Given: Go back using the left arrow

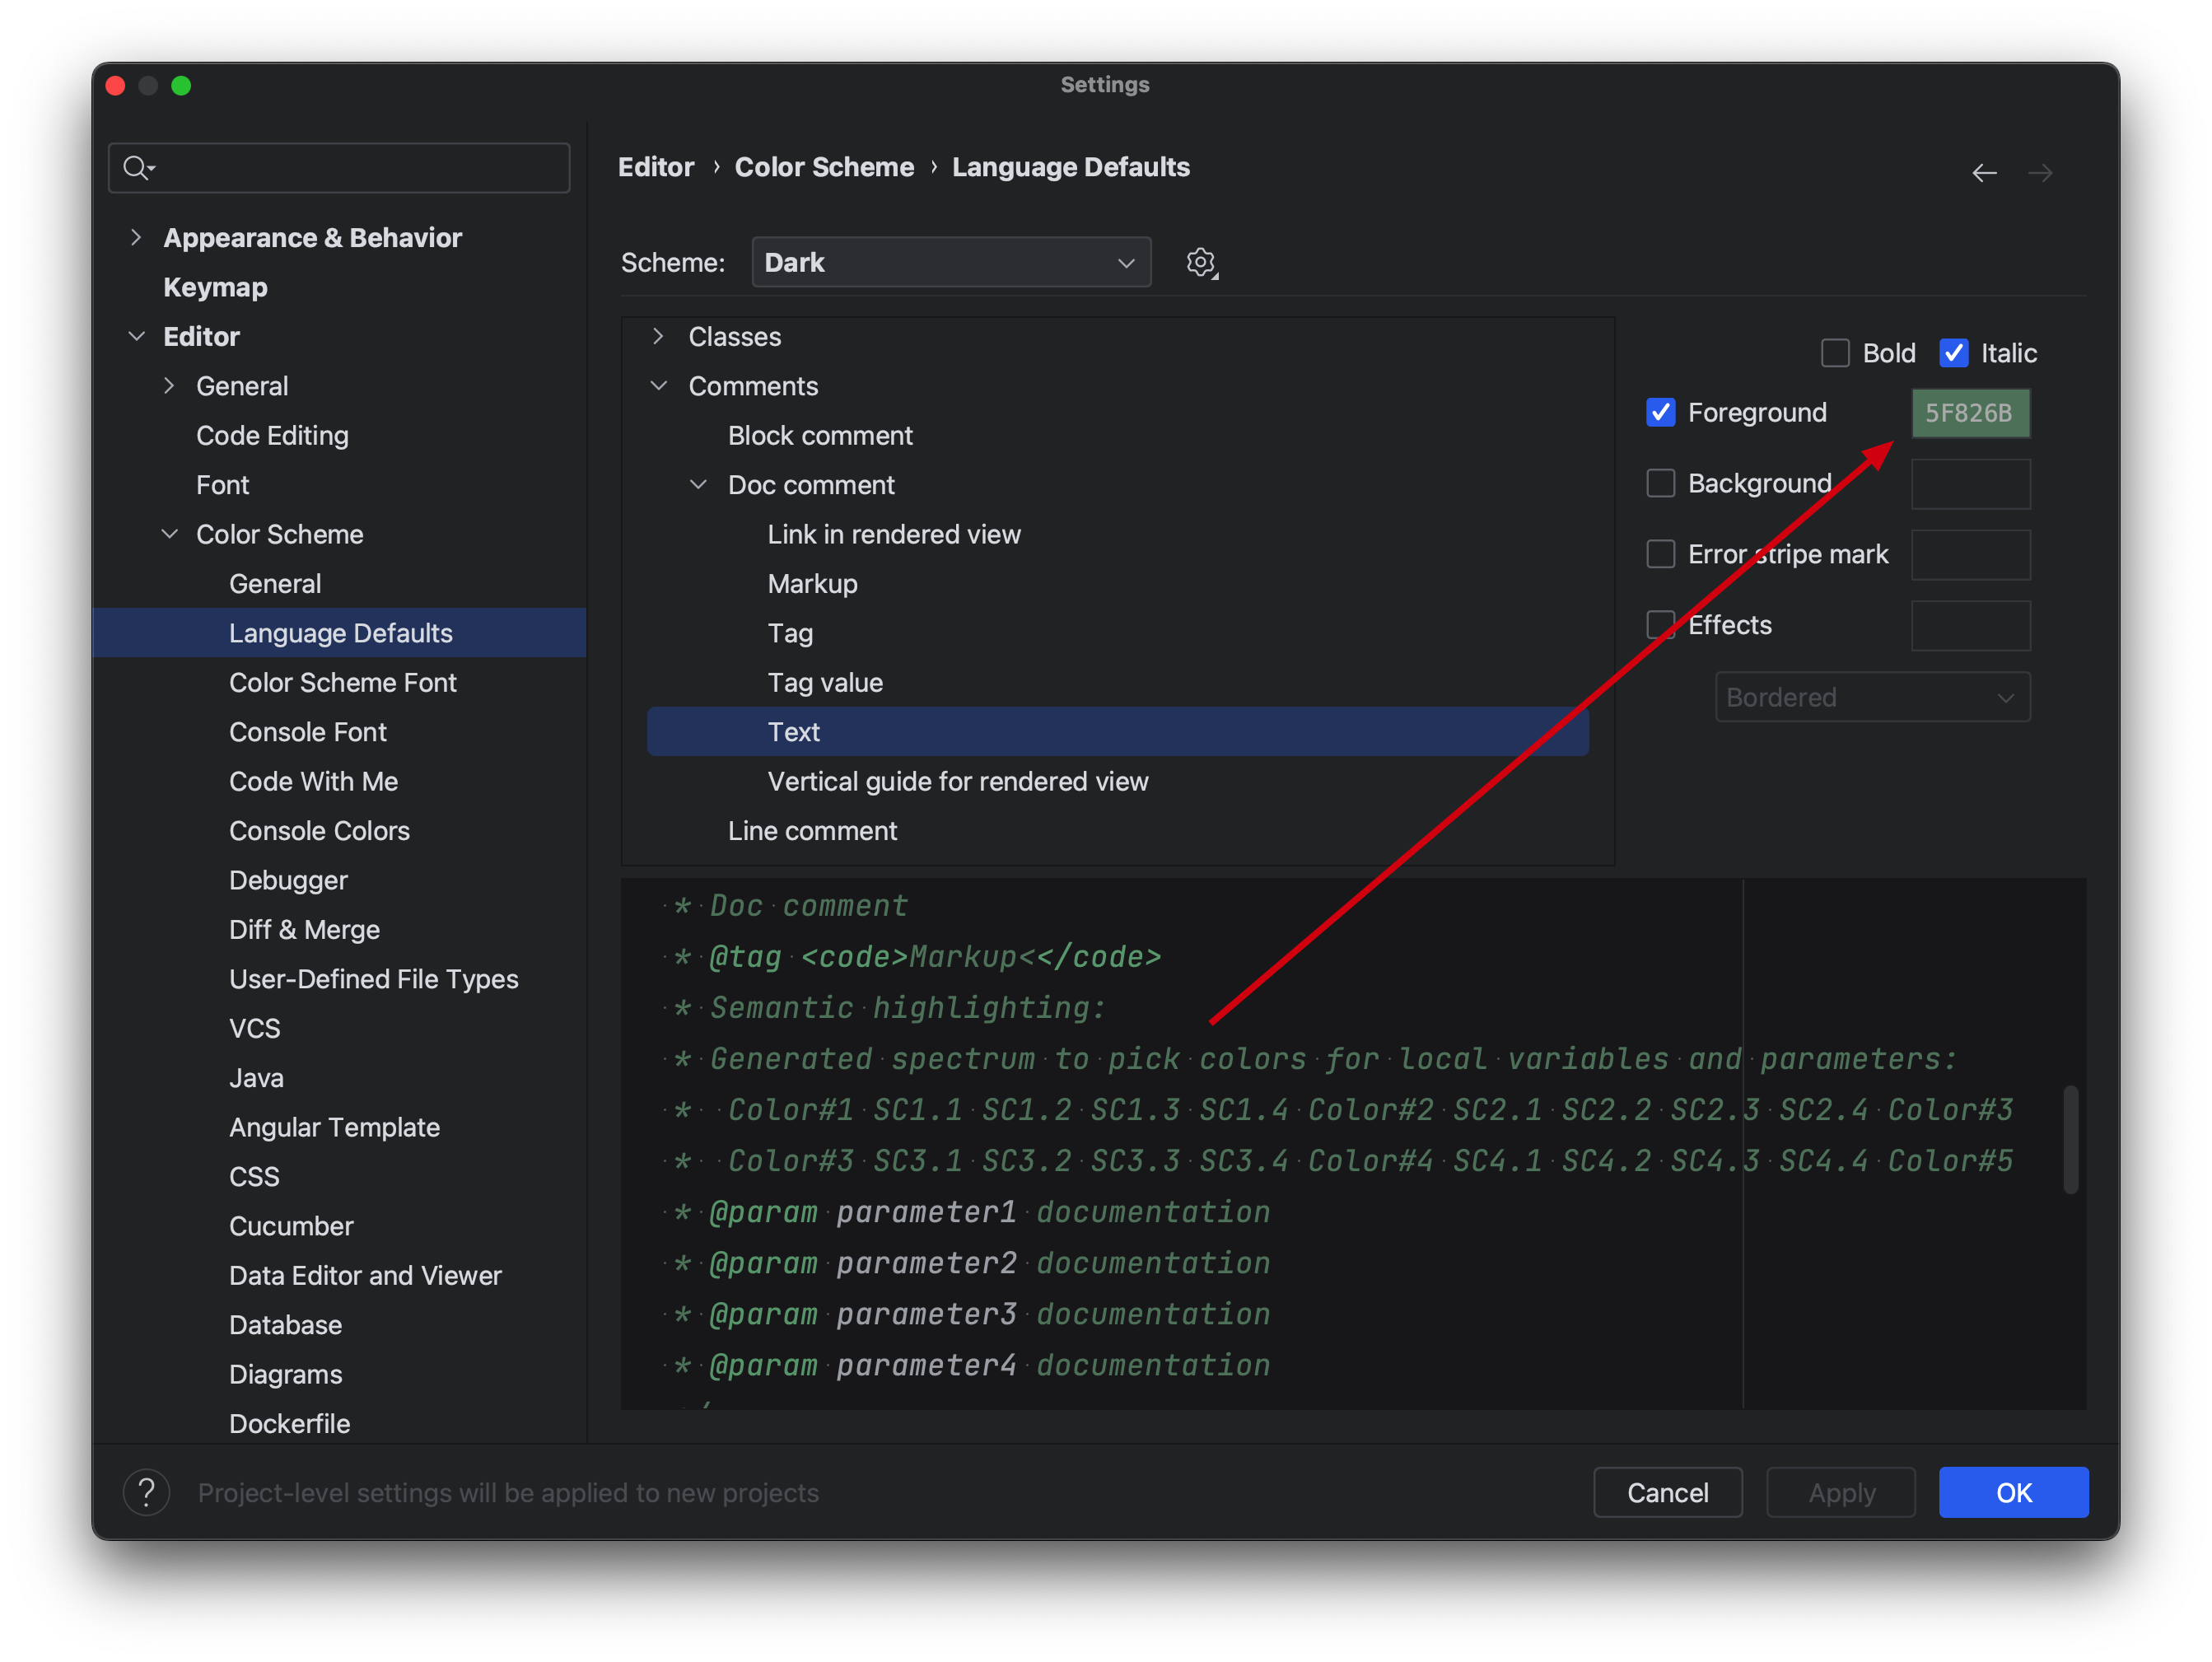Looking at the screenshot, I should pos(1984,173).
